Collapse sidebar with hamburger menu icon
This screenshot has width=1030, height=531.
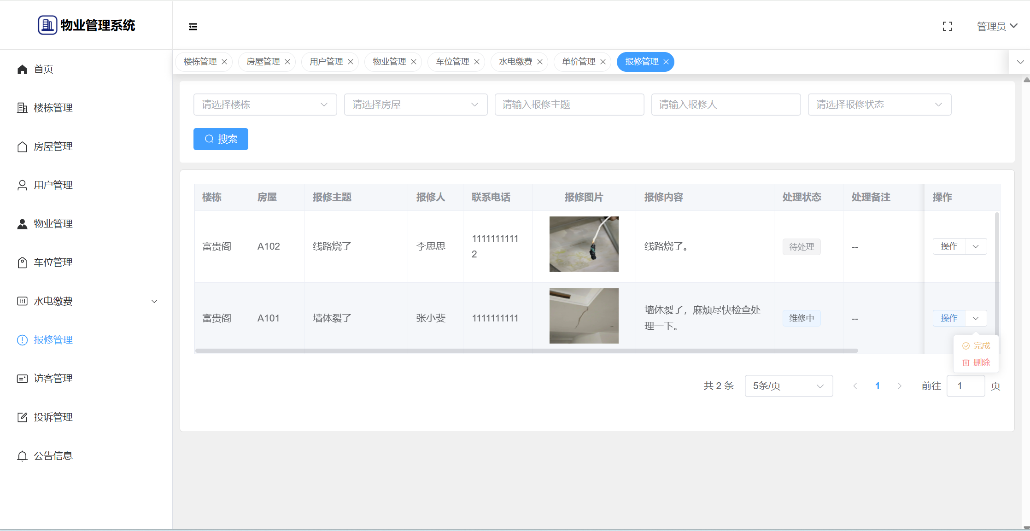pyautogui.click(x=193, y=27)
